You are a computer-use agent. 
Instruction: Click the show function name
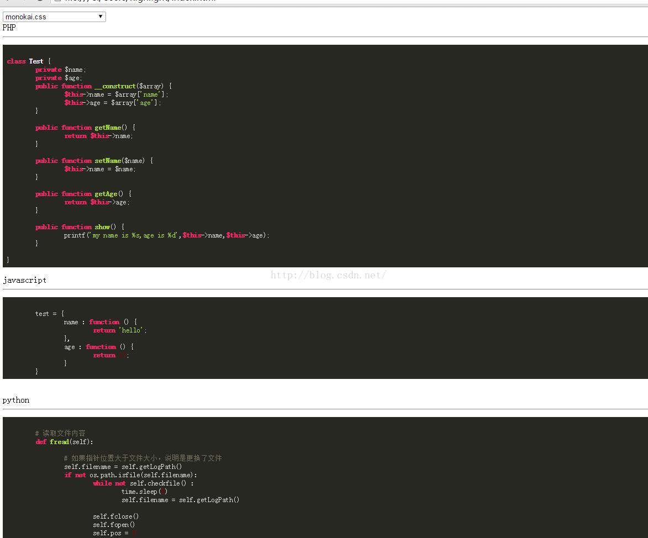(x=102, y=227)
